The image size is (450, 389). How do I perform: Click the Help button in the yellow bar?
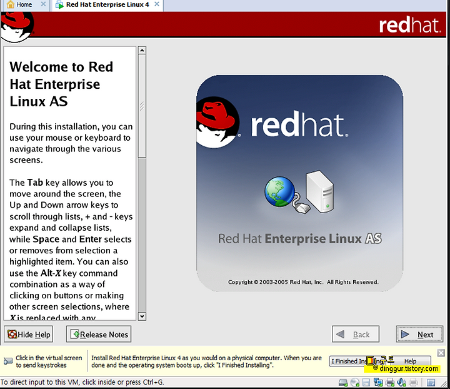[x=411, y=361]
